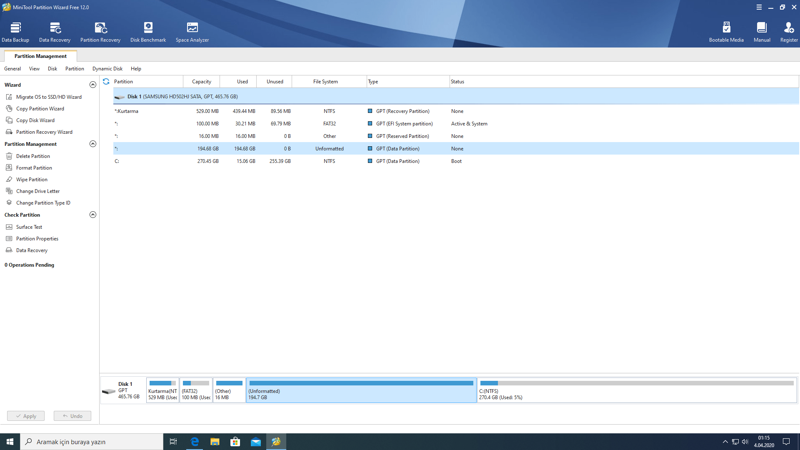Open the Dynamic Disk menu

coord(107,69)
